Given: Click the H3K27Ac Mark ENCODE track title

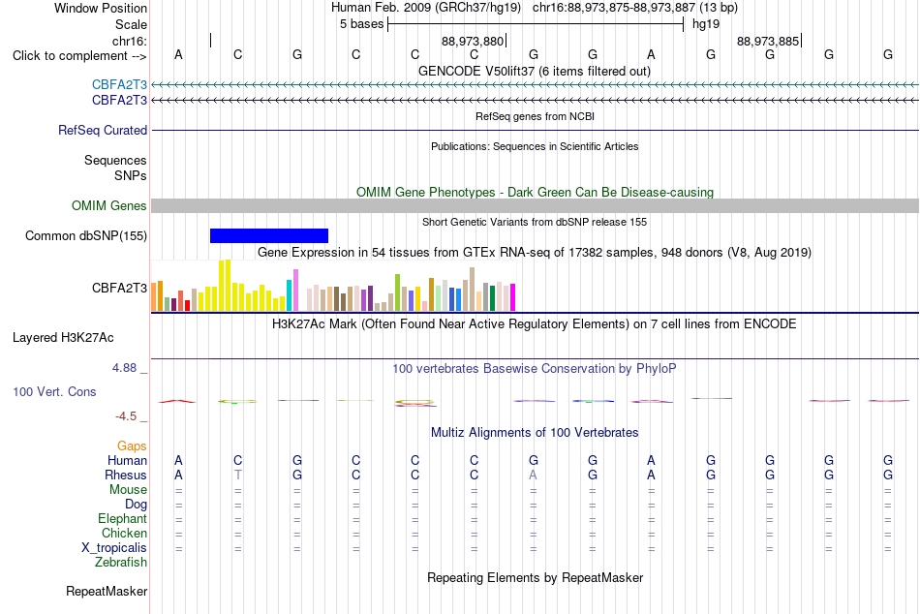Looking at the screenshot, I should pyautogui.click(x=535, y=324).
